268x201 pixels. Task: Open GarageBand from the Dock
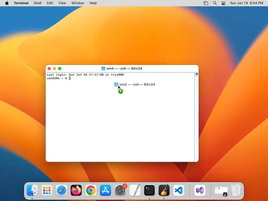pos(164,190)
